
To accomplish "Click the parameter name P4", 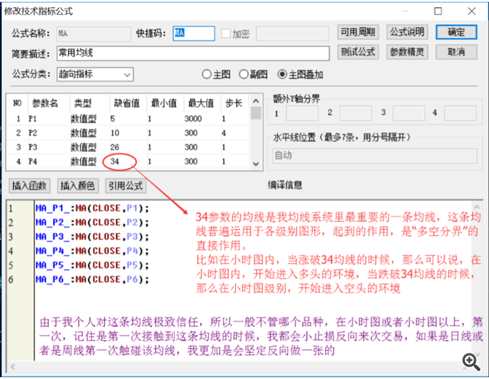I will pyautogui.click(x=33, y=161).
